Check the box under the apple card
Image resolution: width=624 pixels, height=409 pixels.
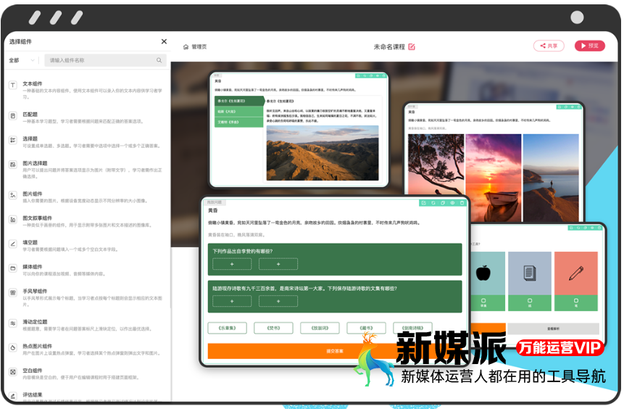coord(483,301)
